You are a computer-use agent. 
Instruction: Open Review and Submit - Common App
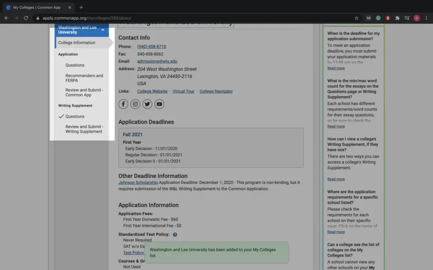click(84, 92)
